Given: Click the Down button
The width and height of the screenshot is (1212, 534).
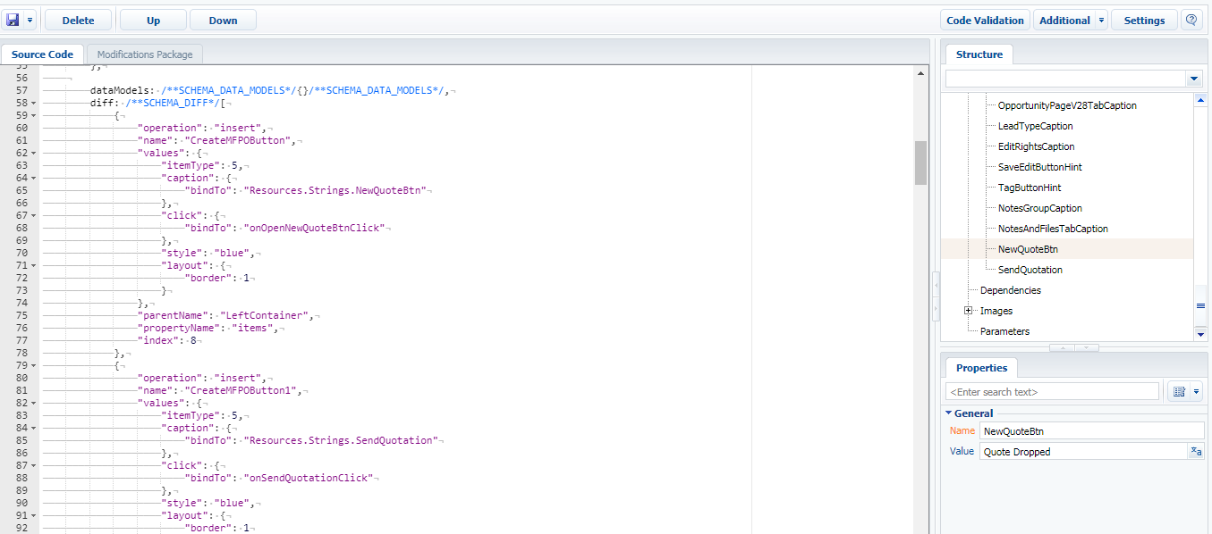Looking at the screenshot, I should tap(223, 21).
